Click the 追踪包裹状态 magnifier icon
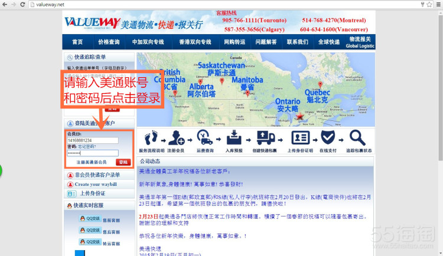 pyautogui.click(x=358, y=138)
